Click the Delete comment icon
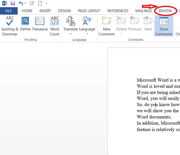 [121, 20]
